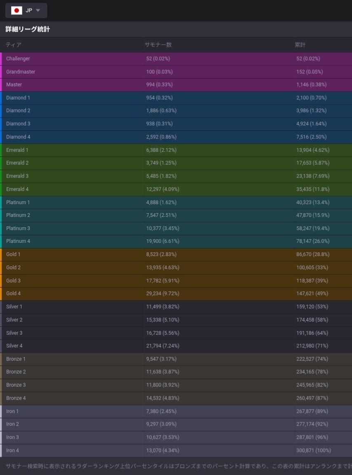Select the Grandmaster tier row
Viewport: 352px width, 475px height.
176,72
